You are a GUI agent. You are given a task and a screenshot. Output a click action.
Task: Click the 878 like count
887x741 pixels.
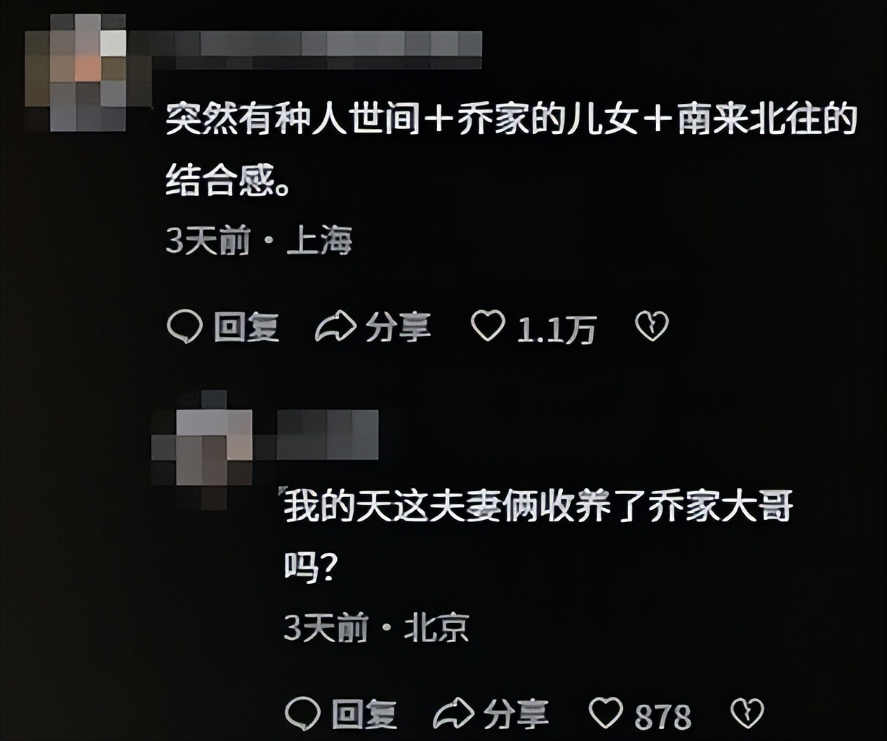(663, 716)
